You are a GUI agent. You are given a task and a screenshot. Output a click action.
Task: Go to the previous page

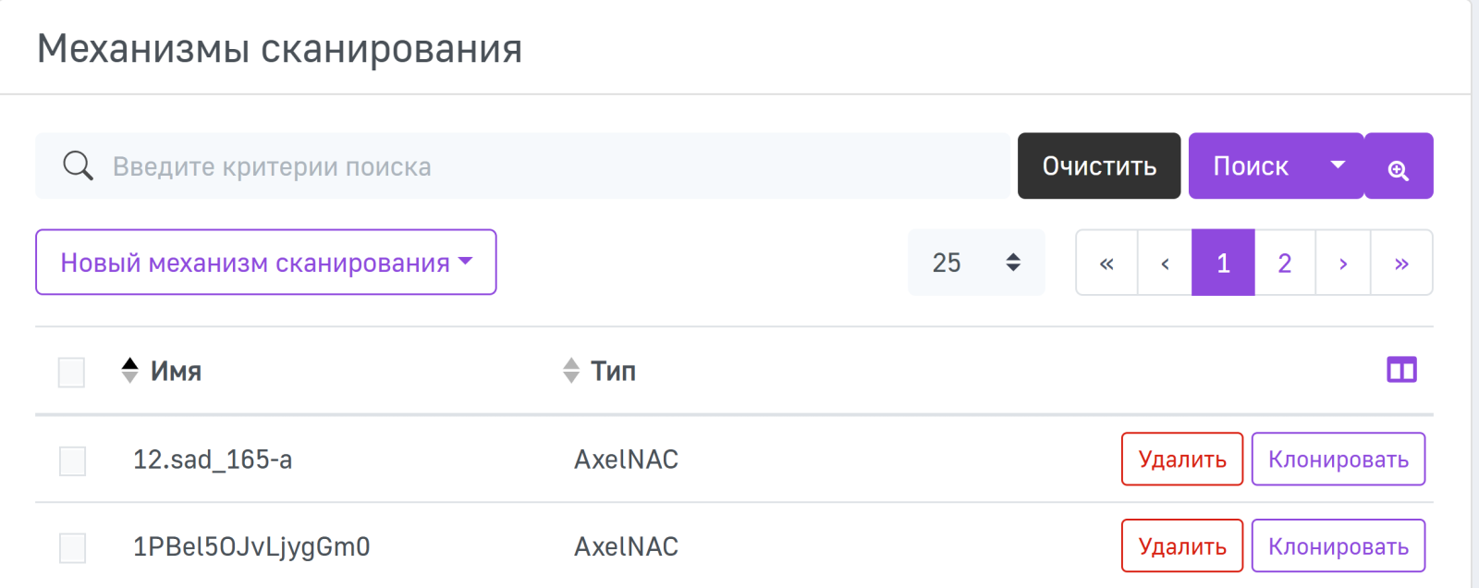click(x=1165, y=263)
